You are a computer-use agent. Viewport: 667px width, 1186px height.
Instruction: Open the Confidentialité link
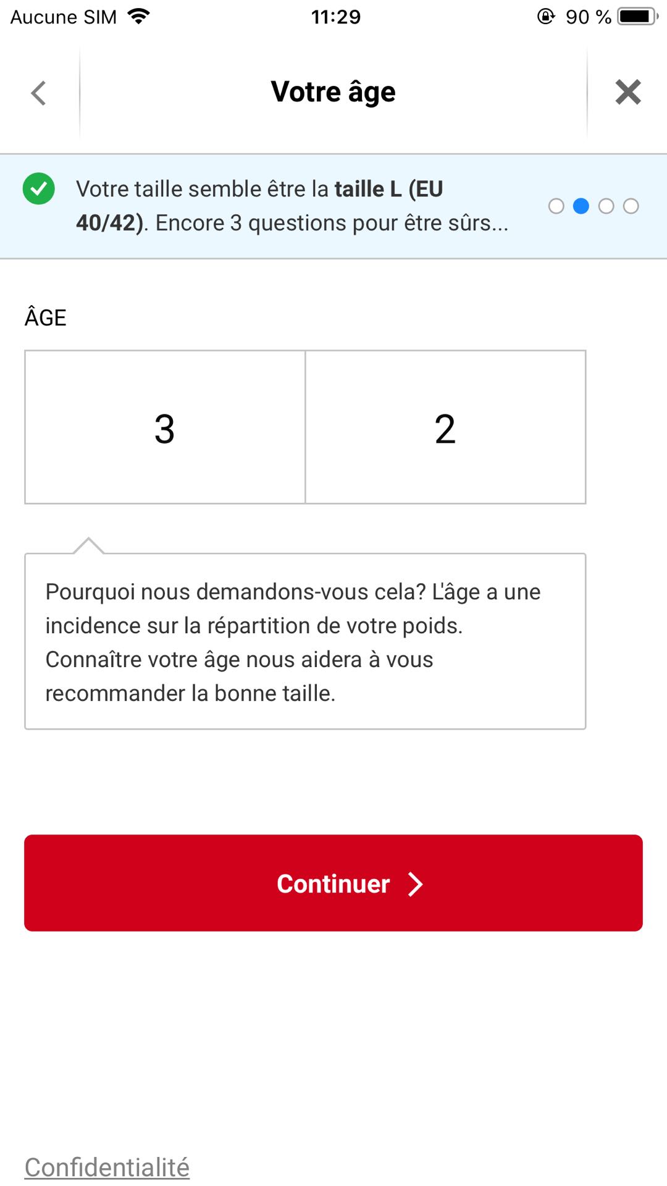click(x=107, y=1167)
